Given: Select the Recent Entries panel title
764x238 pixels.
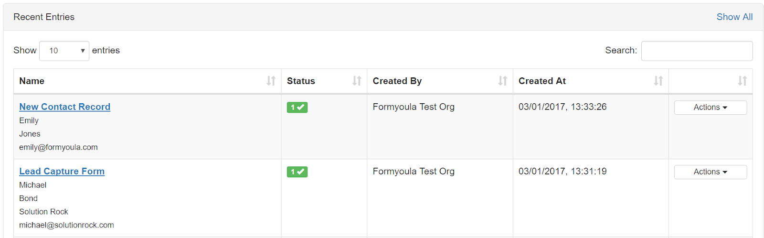Looking at the screenshot, I should [44, 17].
